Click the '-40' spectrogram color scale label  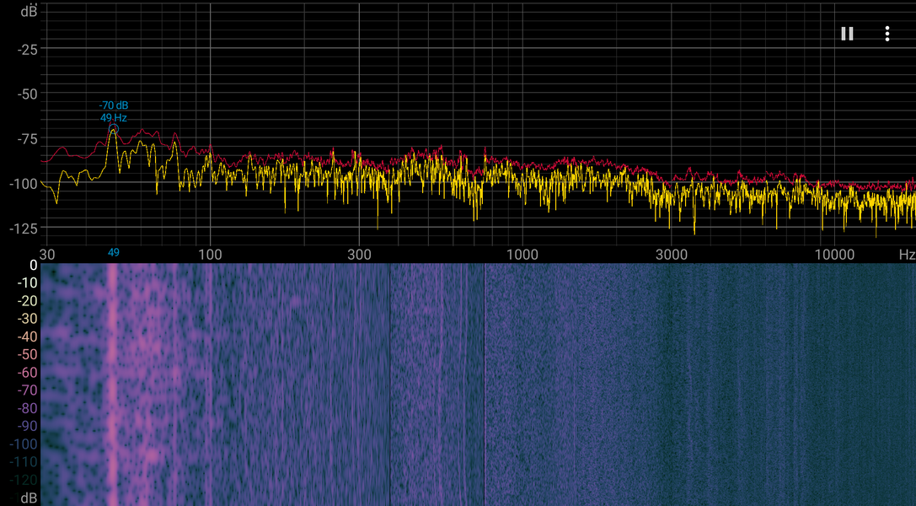(x=27, y=336)
